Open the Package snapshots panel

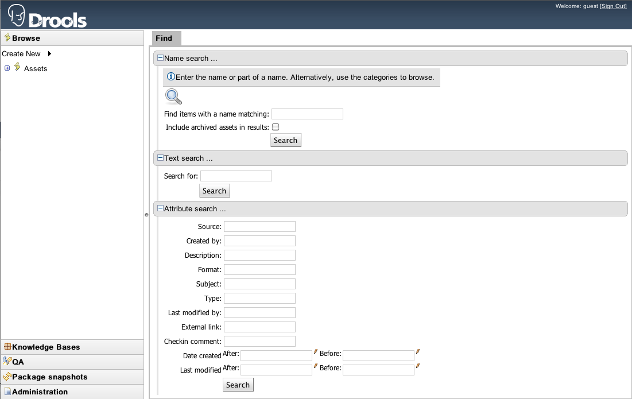coord(49,377)
